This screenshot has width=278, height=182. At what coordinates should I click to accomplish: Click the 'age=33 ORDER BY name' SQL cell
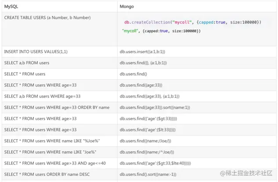[x=59, y=108]
